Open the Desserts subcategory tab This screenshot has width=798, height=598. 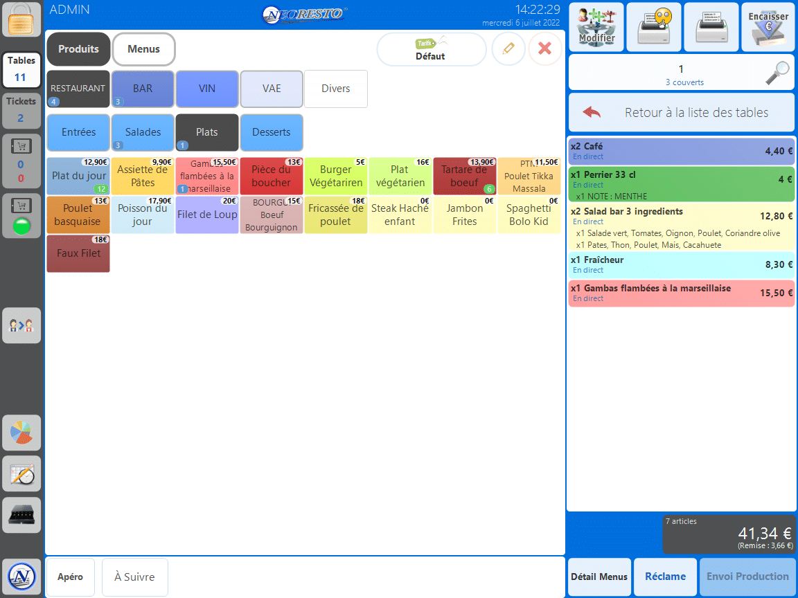pyautogui.click(x=272, y=132)
